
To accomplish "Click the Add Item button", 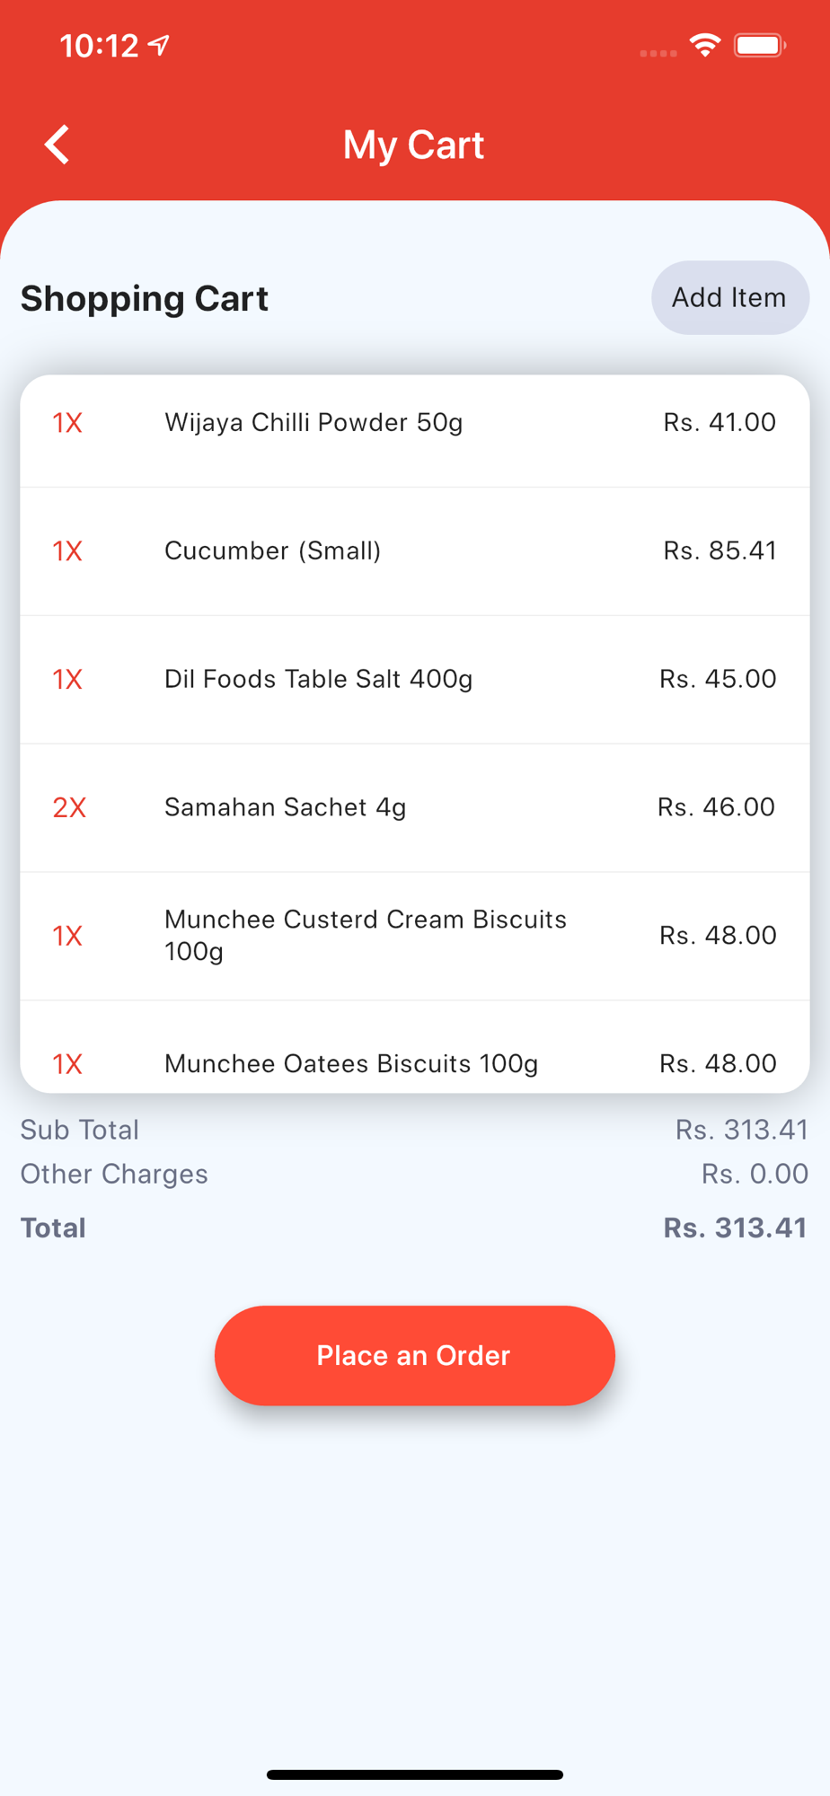I will [730, 298].
